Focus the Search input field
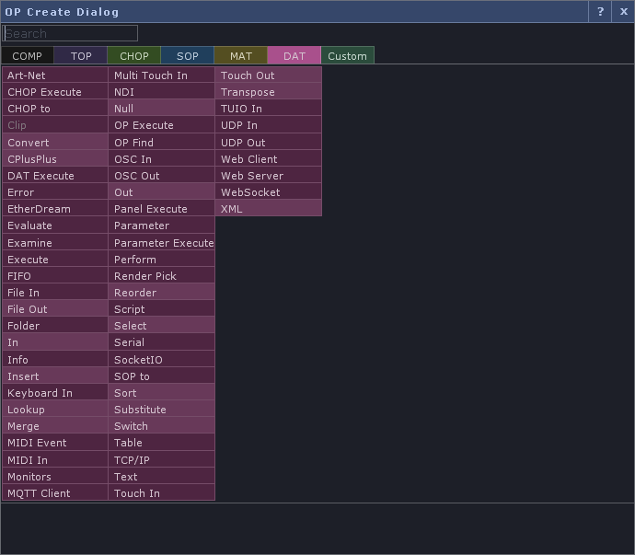Image resolution: width=635 pixels, height=555 pixels. click(70, 33)
